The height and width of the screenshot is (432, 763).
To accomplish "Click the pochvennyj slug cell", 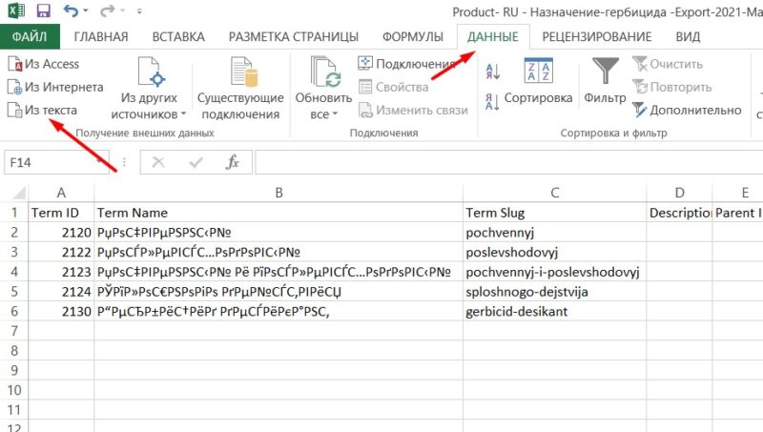I will 555,233.
